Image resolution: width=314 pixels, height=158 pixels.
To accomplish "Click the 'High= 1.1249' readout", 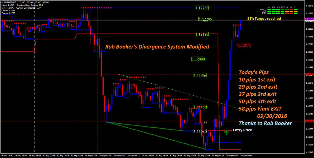I will (8, 5).
